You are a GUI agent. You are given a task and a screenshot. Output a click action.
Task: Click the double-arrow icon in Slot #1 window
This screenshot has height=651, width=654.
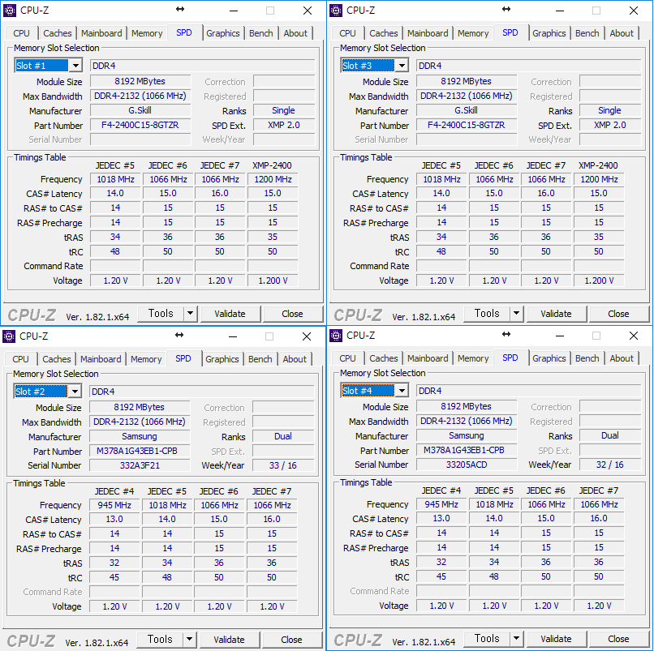[180, 9]
